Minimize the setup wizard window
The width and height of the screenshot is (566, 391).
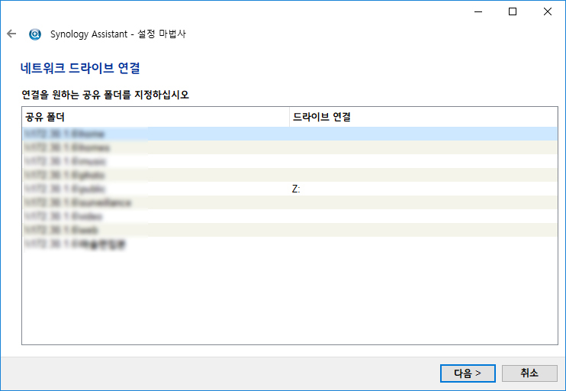(x=478, y=11)
